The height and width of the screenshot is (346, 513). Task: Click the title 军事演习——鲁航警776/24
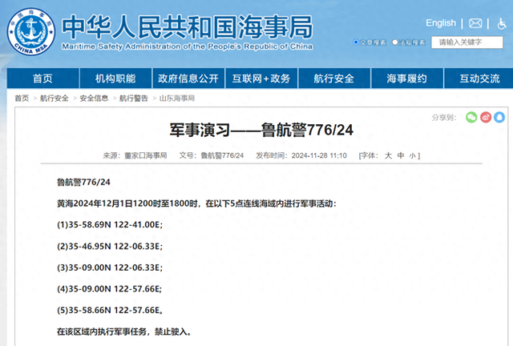click(261, 130)
